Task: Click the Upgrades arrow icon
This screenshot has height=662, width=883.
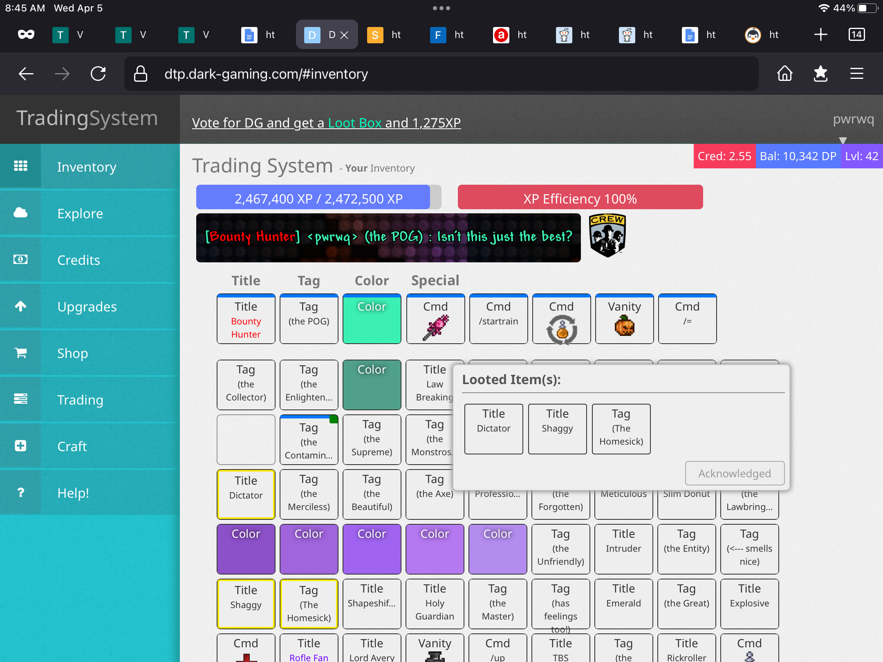Action: tap(20, 306)
